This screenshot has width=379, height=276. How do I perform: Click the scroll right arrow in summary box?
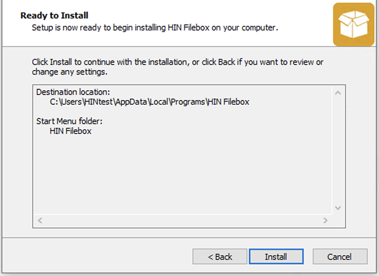pos(325,220)
